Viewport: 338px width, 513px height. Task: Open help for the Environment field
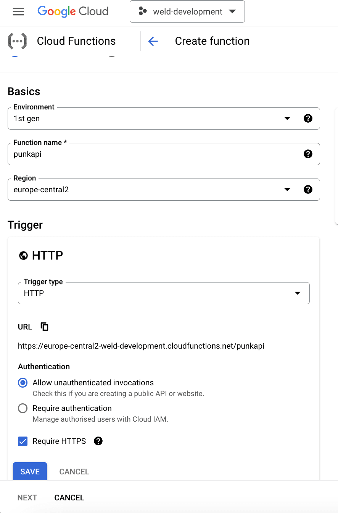pos(308,119)
